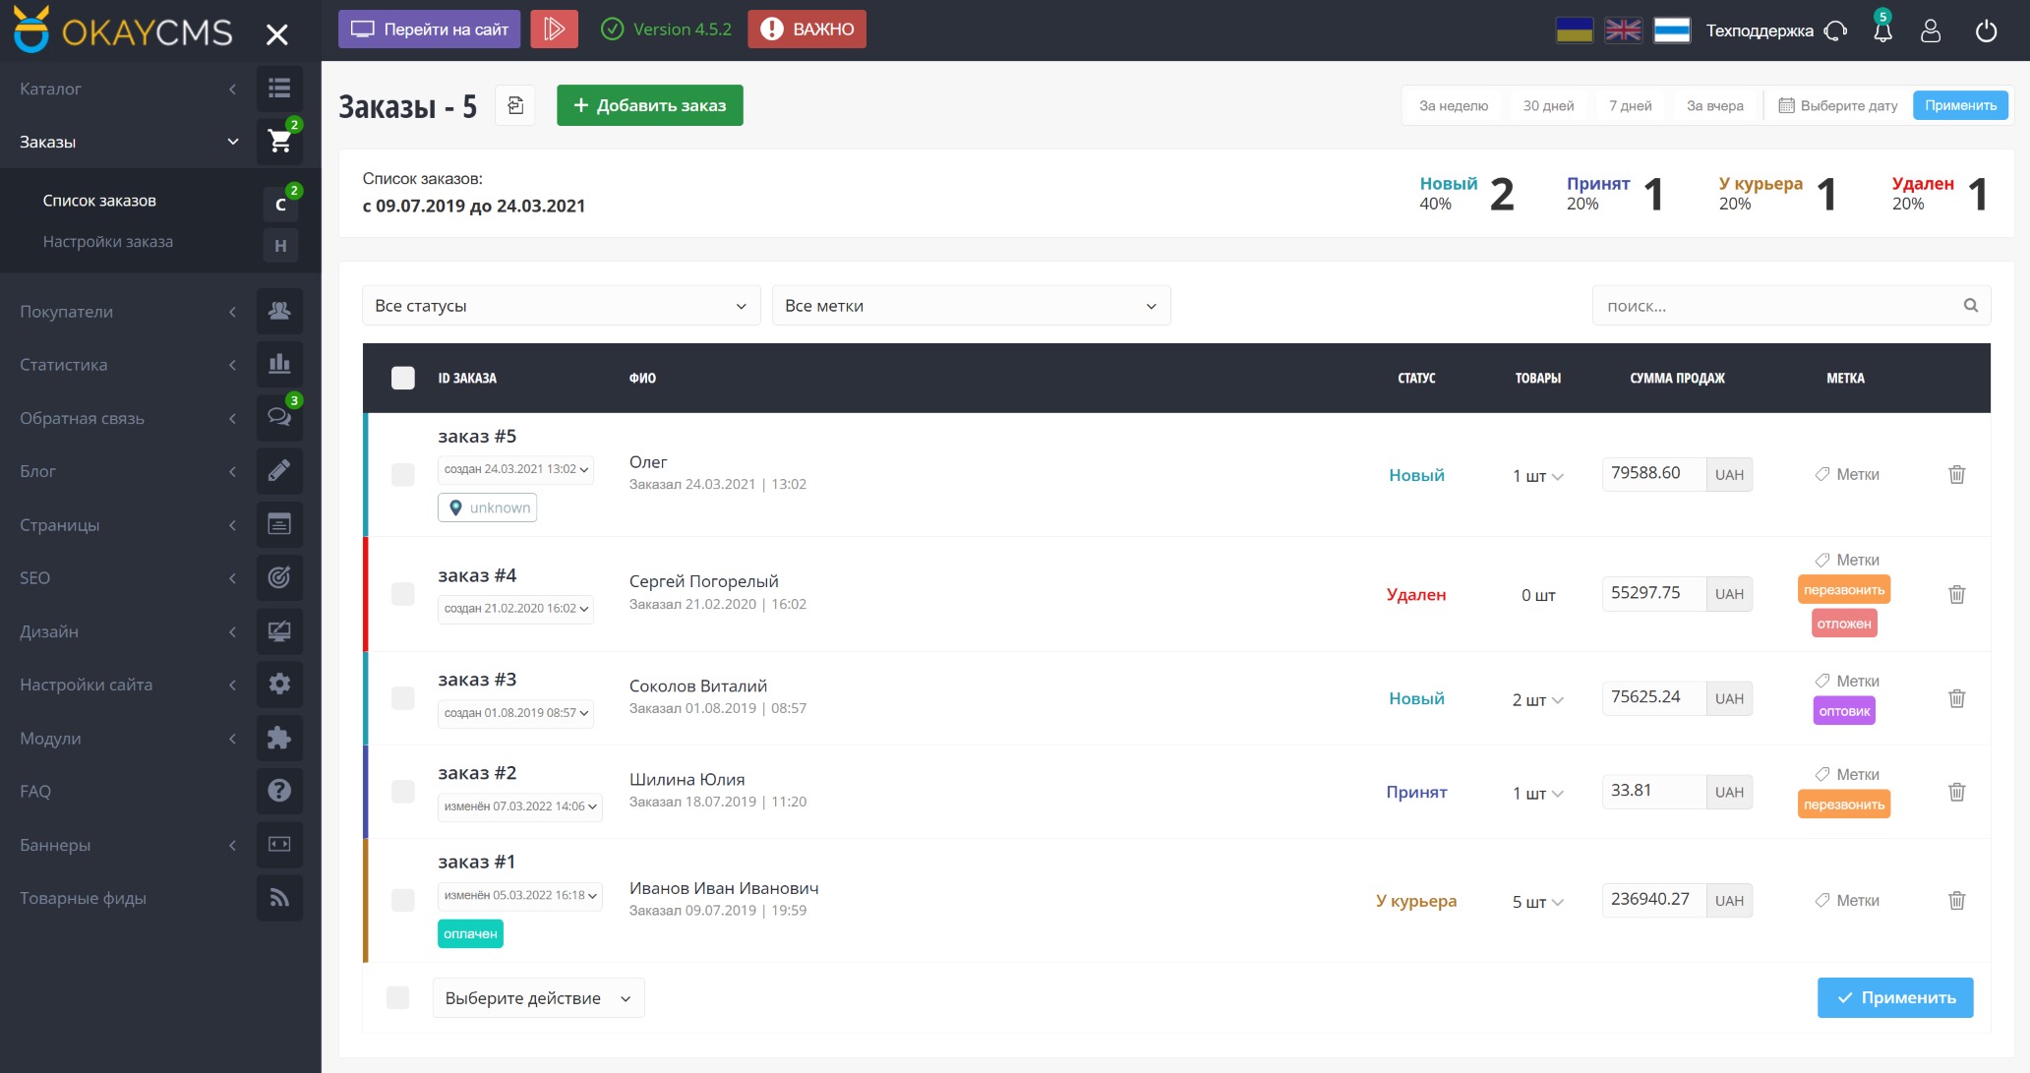Open the Modules puzzle piece icon
2030x1073 pixels.
(279, 738)
